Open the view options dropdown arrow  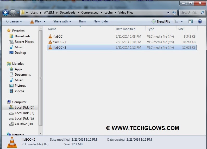[182, 21]
